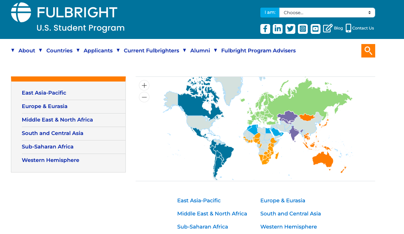The image size is (404, 234).
Task: Select East Asia-Pacific in the sidebar
Action: pos(44,93)
